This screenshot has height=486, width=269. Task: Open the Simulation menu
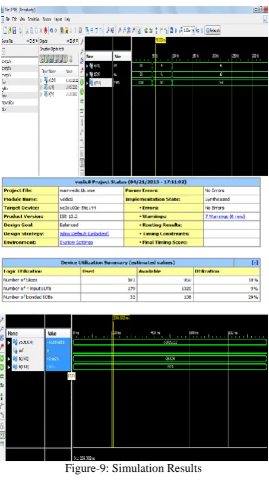33,19
